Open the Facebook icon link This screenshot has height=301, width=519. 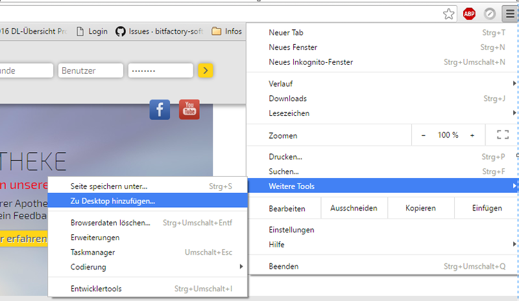[x=160, y=109]
